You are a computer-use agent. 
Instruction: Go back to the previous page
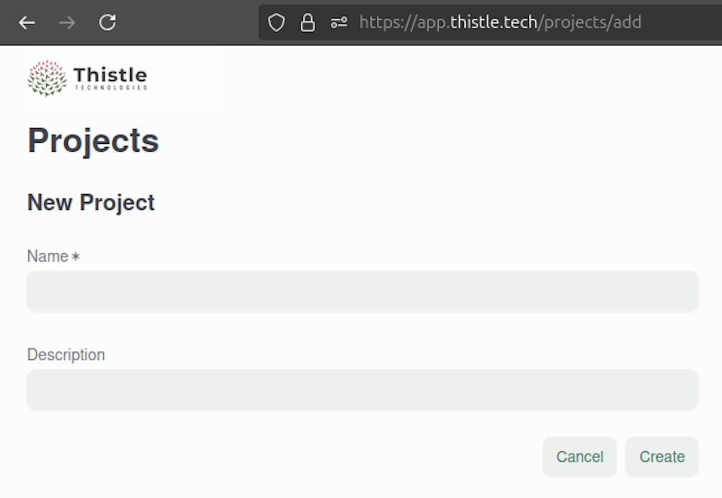pos(27,23)
